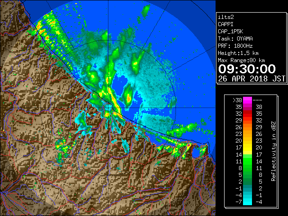
Task: Click the cyan -7 to -4 legend swatch
Action: coord(247,202)
